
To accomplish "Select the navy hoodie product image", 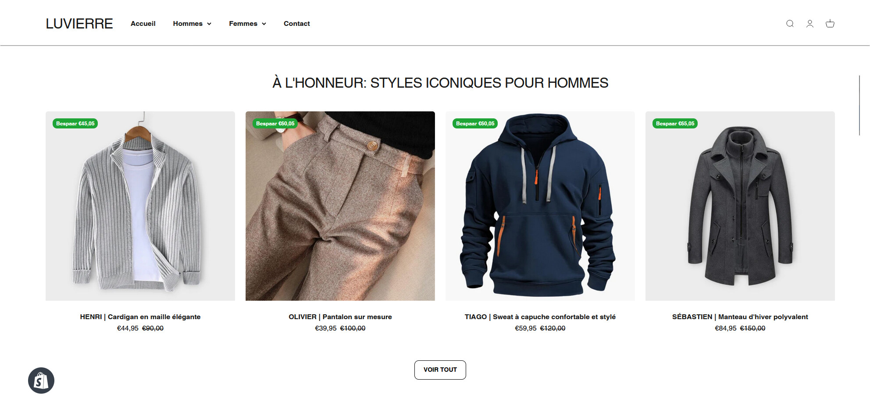I will pyautogui.click(x=540, y=206).
